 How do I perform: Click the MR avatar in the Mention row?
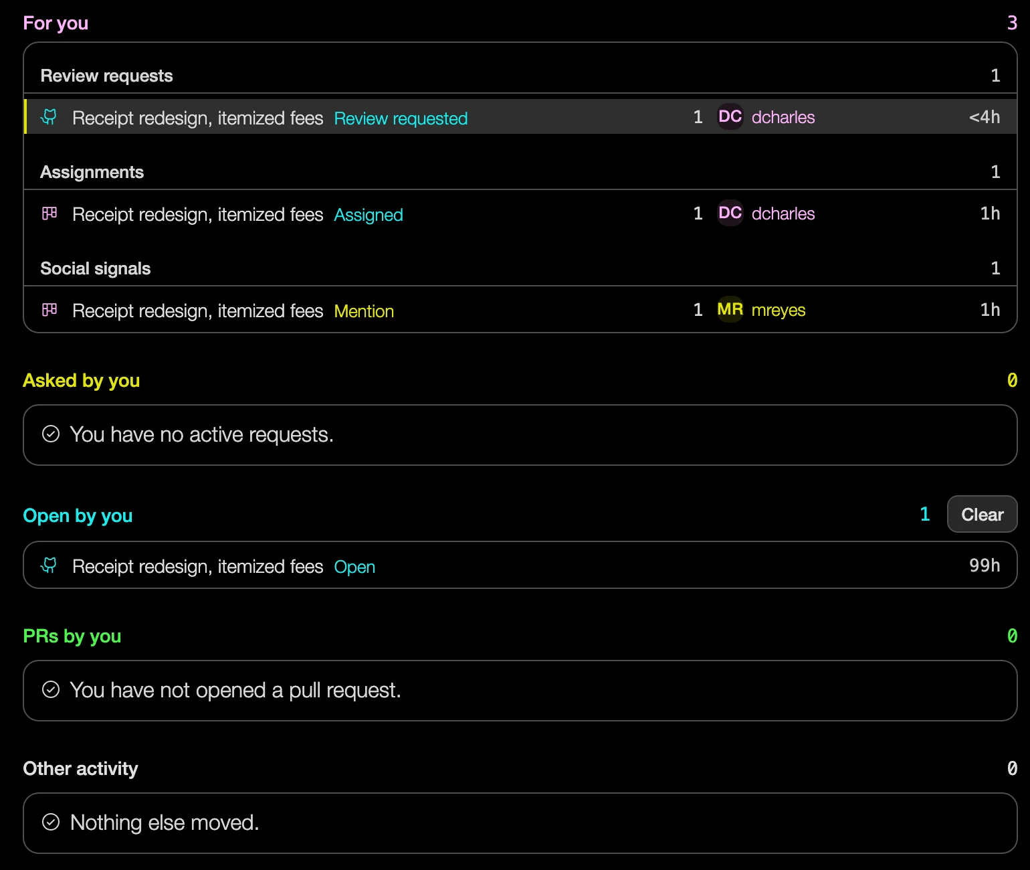pyautogui.click(x=730, y=310)
